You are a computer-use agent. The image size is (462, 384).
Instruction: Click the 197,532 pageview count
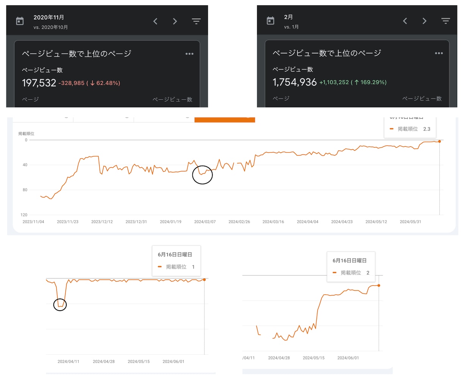pyautogui.click(x=39, y=83)
